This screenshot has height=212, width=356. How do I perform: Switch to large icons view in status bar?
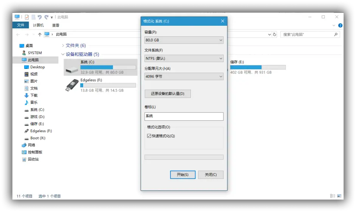(339, 196)
